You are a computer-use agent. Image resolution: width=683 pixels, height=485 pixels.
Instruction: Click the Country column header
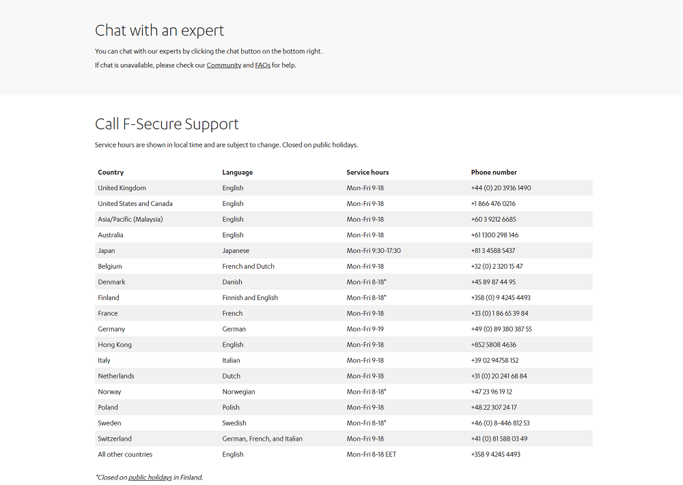[111, 173]
